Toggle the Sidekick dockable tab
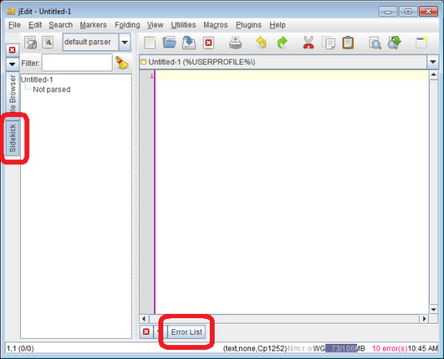 tap(13, 138)
